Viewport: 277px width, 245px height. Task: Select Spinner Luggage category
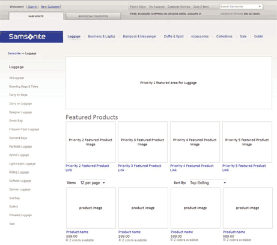[x=20, y=189]
